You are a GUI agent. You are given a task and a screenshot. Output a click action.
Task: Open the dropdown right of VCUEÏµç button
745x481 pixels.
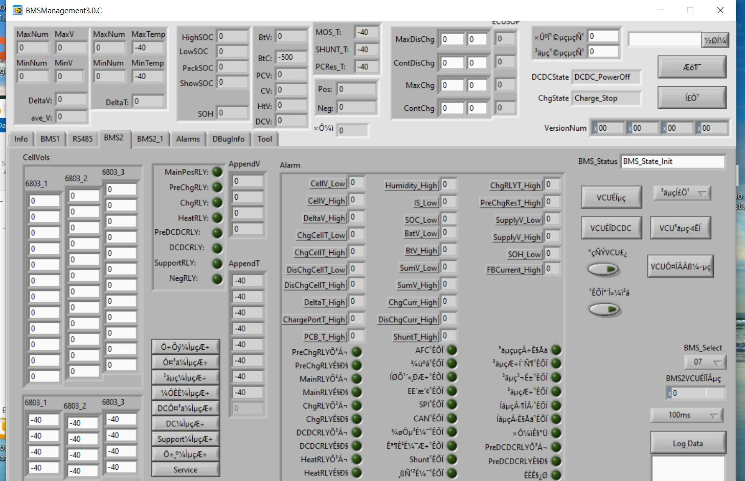pos(682,193)
